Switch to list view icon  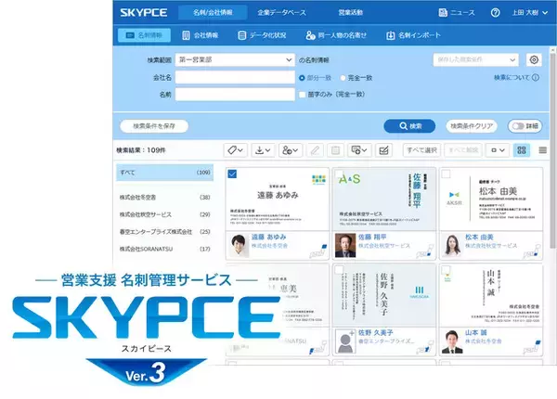(x=542, y=150)
